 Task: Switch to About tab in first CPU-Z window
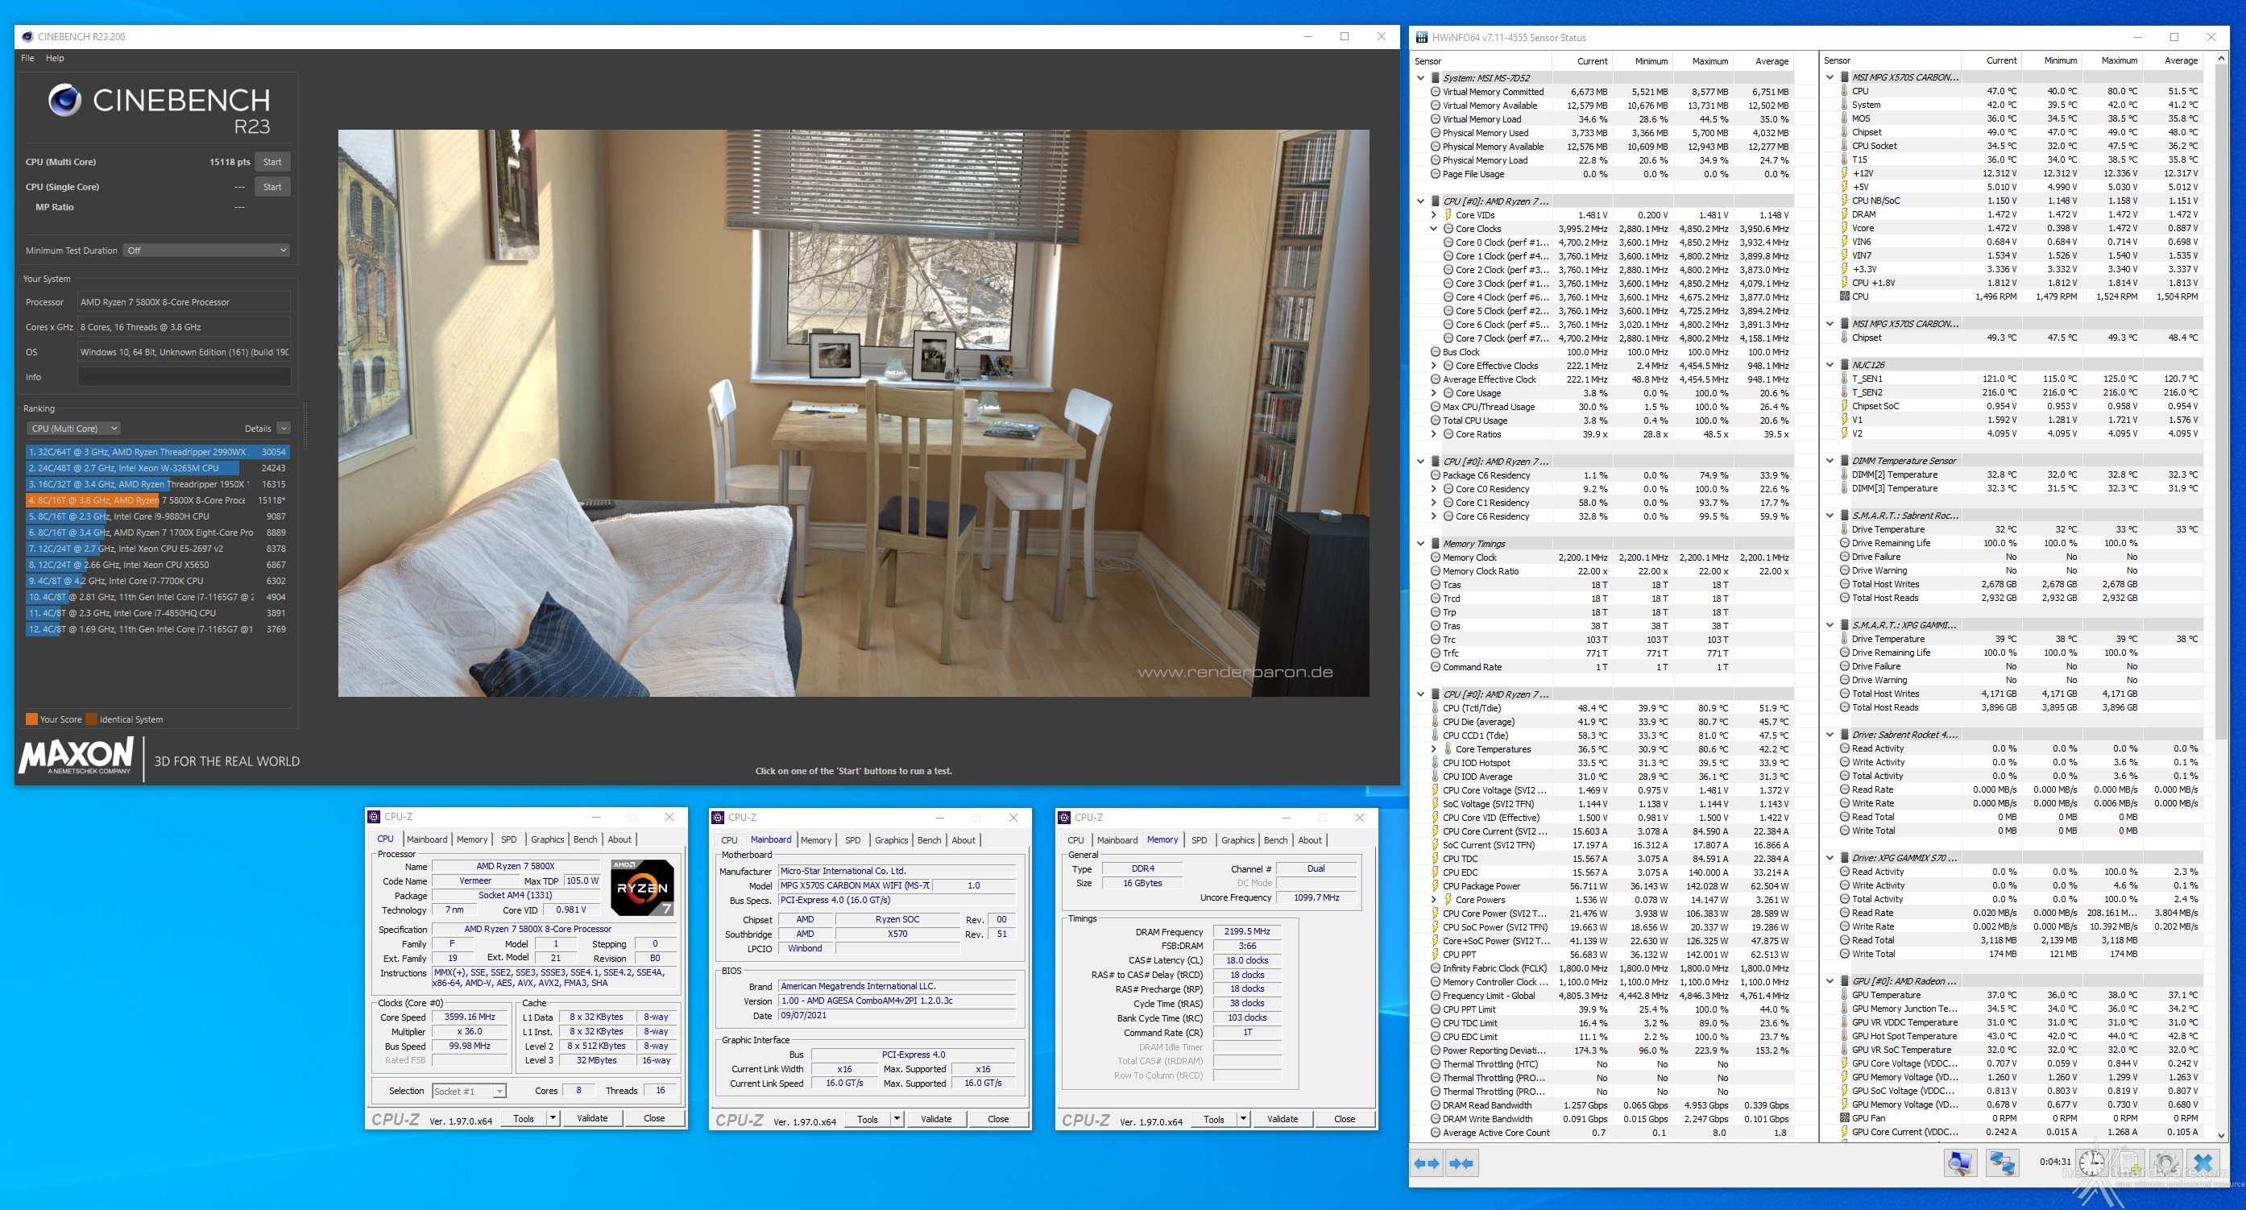[620, 839]
